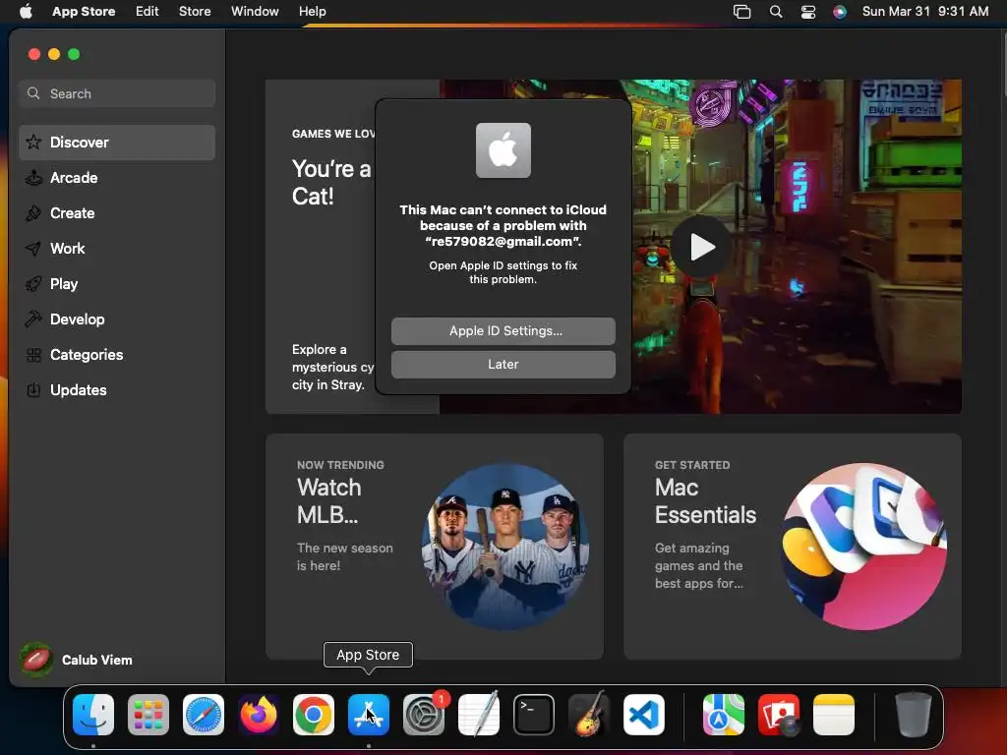Click date and time in menu bar
Viewport: 1007px width, 755px height.
[x=924, y=11]
